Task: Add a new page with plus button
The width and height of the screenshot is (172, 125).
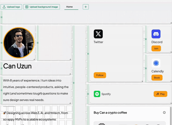Action: click(85, 7)
